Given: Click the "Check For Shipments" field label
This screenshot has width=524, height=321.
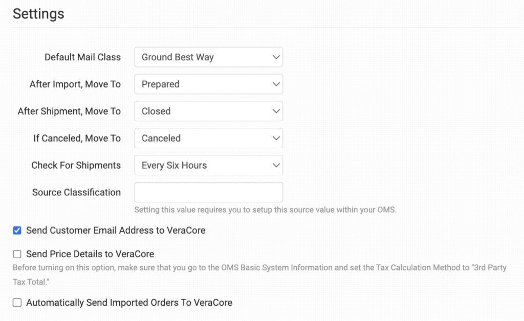Looking at the screenshot, I should [76, 166].
